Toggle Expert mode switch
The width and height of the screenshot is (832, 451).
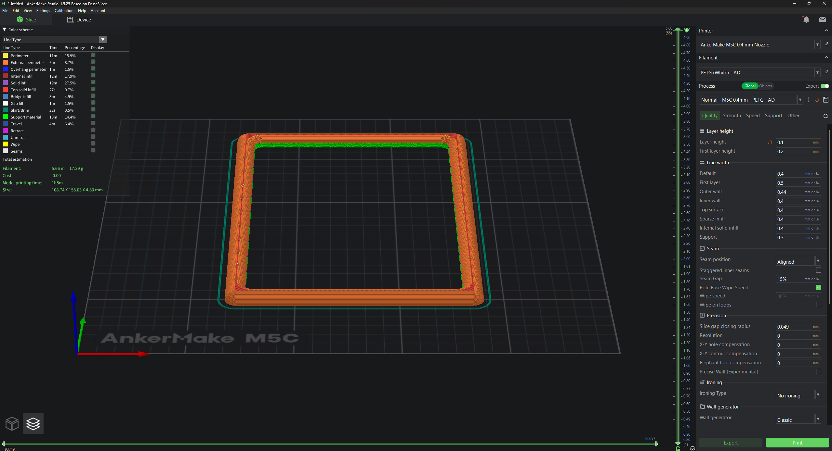pos(825,86)
